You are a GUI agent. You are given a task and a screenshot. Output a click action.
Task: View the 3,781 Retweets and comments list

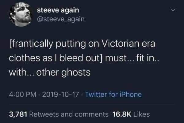click(59, 114)
